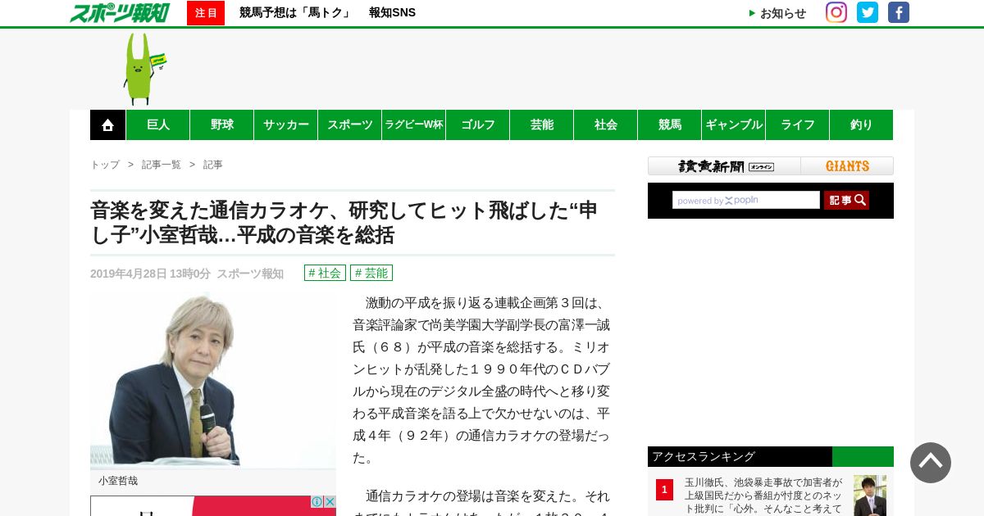The image size is (984, 516).
Task: Click the 小室哲哉 photo caption
Action: (x=118, y=481)
